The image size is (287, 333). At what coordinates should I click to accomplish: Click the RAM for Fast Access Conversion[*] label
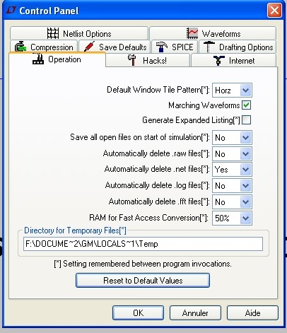[148, 218]
